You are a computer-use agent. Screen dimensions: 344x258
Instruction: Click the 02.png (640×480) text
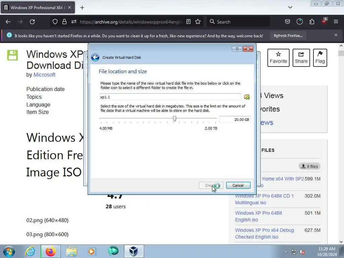(x=47, y=220)
